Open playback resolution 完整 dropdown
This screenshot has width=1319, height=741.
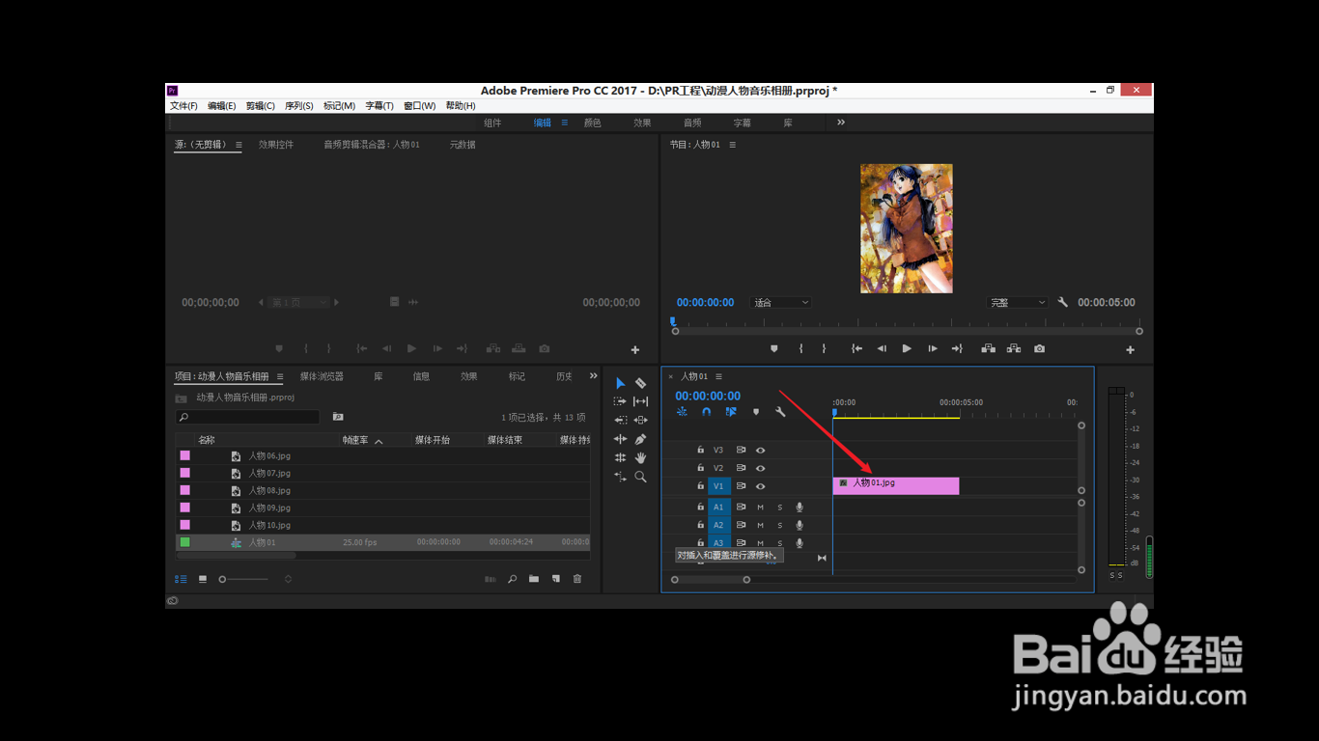point(1017,302)
